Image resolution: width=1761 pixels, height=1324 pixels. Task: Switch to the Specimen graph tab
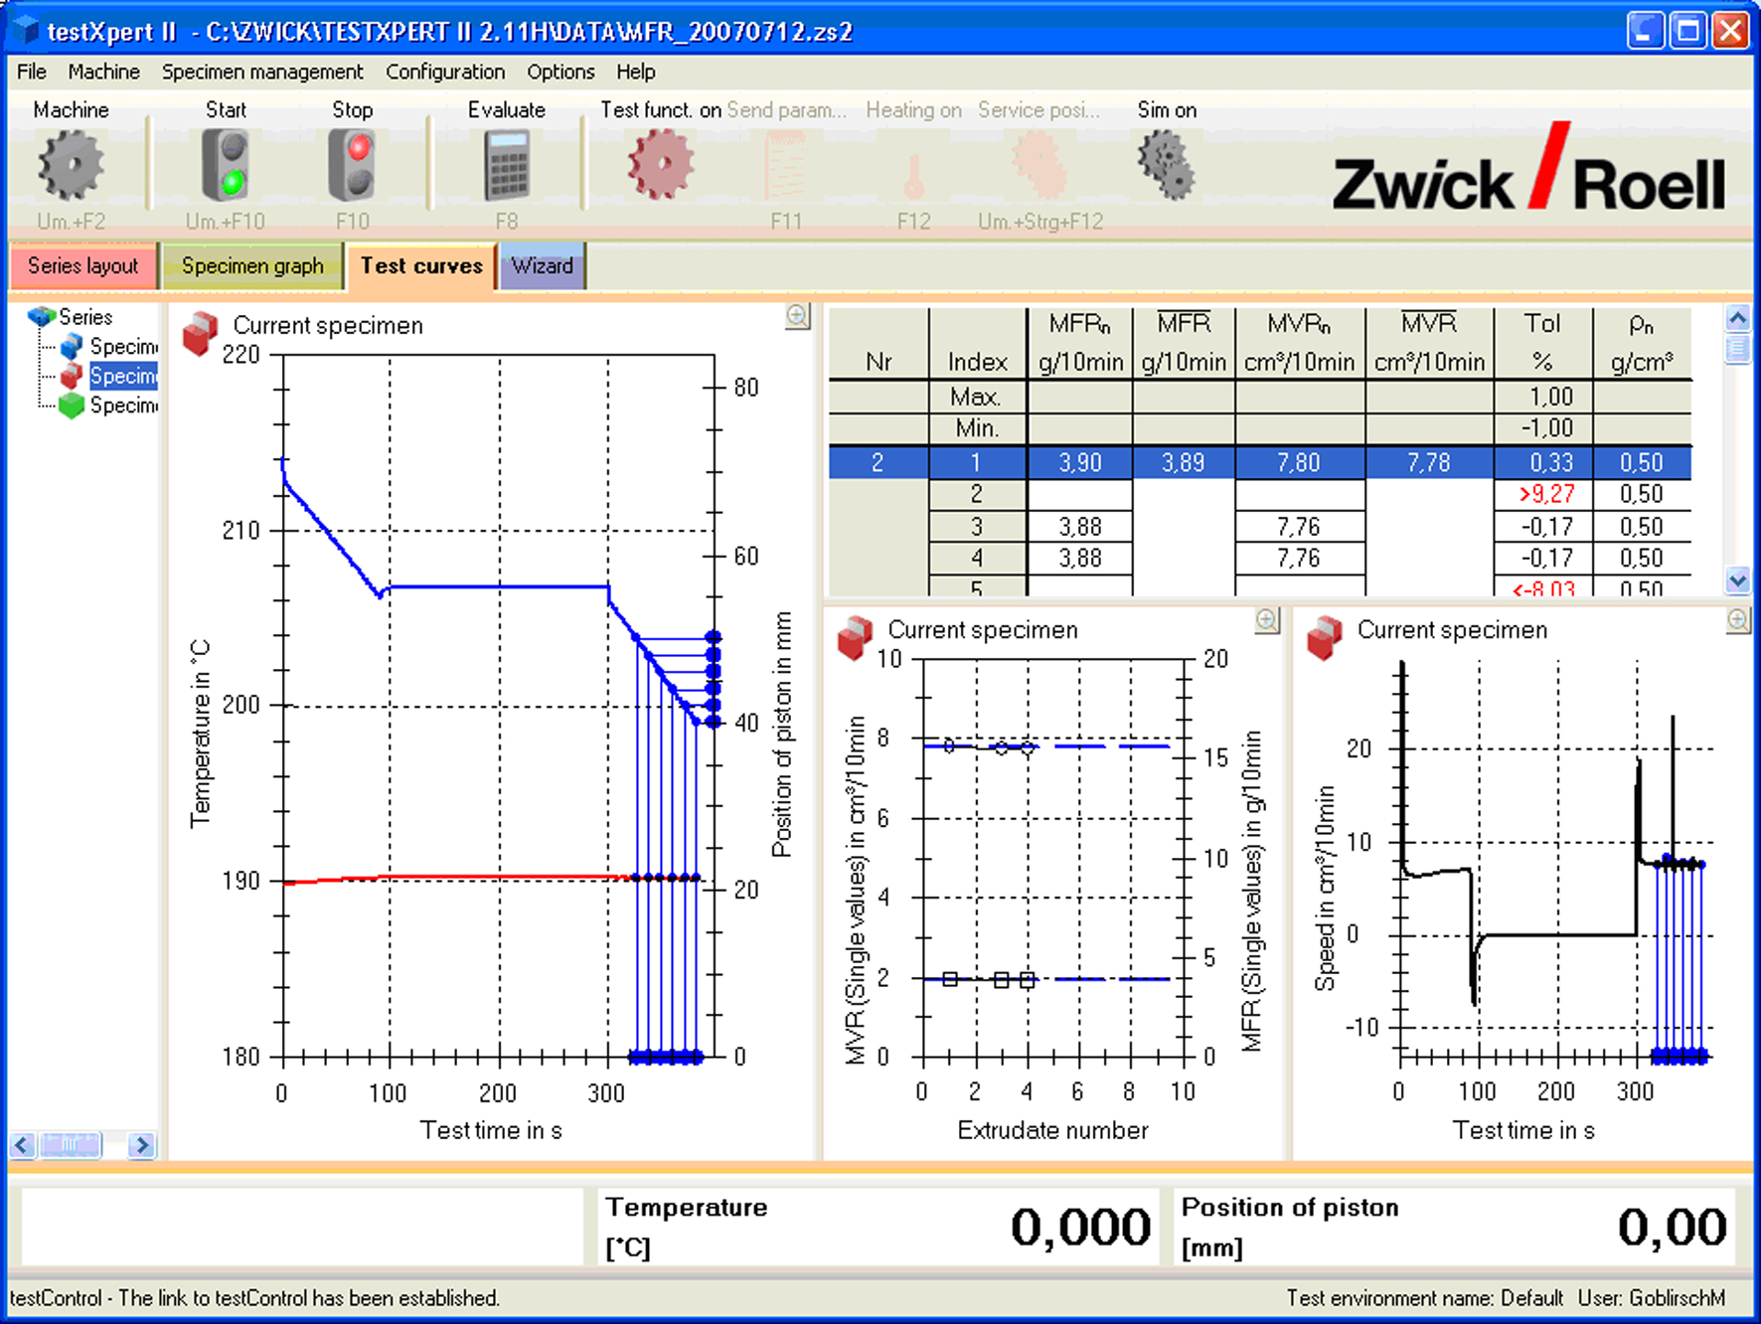252,266
